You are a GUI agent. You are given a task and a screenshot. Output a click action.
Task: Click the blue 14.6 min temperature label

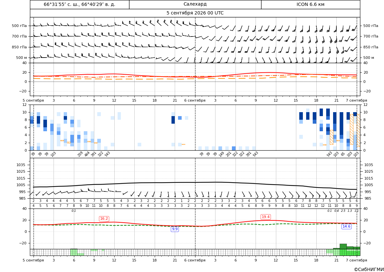click(x=346, y=226)
